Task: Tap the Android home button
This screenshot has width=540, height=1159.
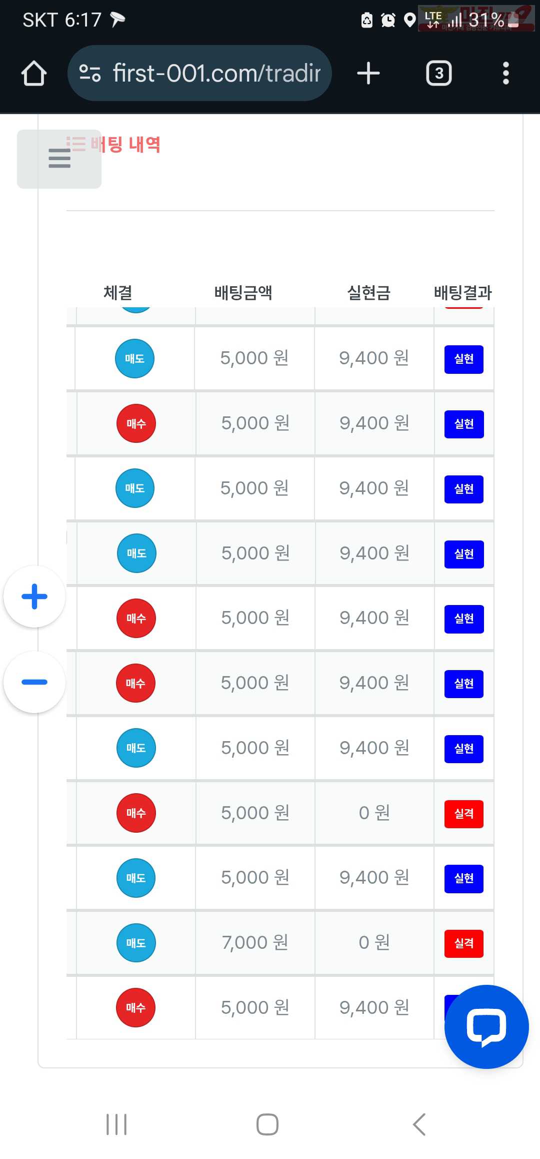Action: pyautogui.click(x=267, y=1124)
